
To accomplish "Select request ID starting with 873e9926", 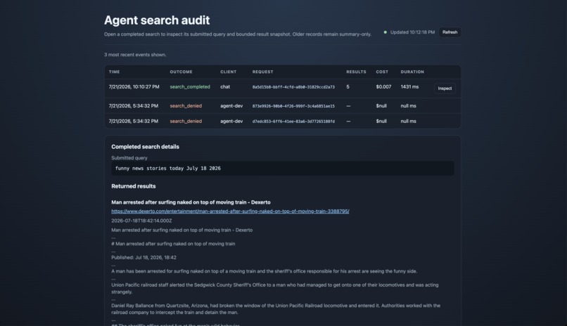I will [x=293, y=106].
